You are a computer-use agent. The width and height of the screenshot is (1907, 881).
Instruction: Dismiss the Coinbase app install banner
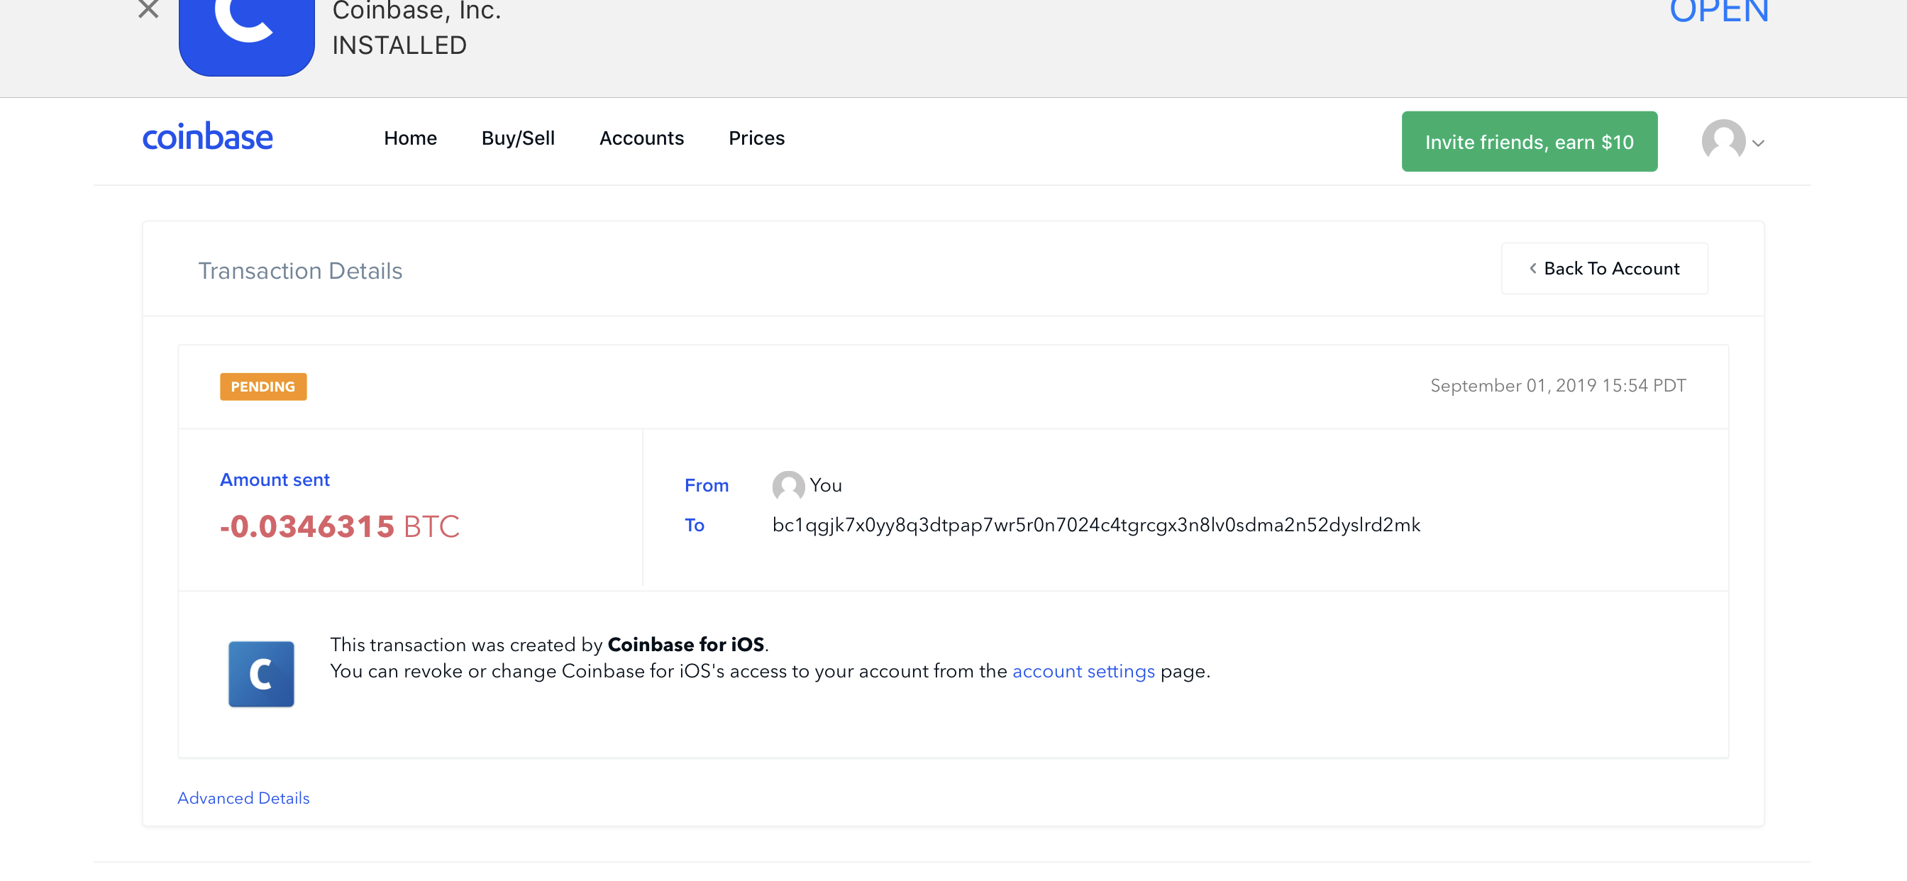click(x=149, y=11)
